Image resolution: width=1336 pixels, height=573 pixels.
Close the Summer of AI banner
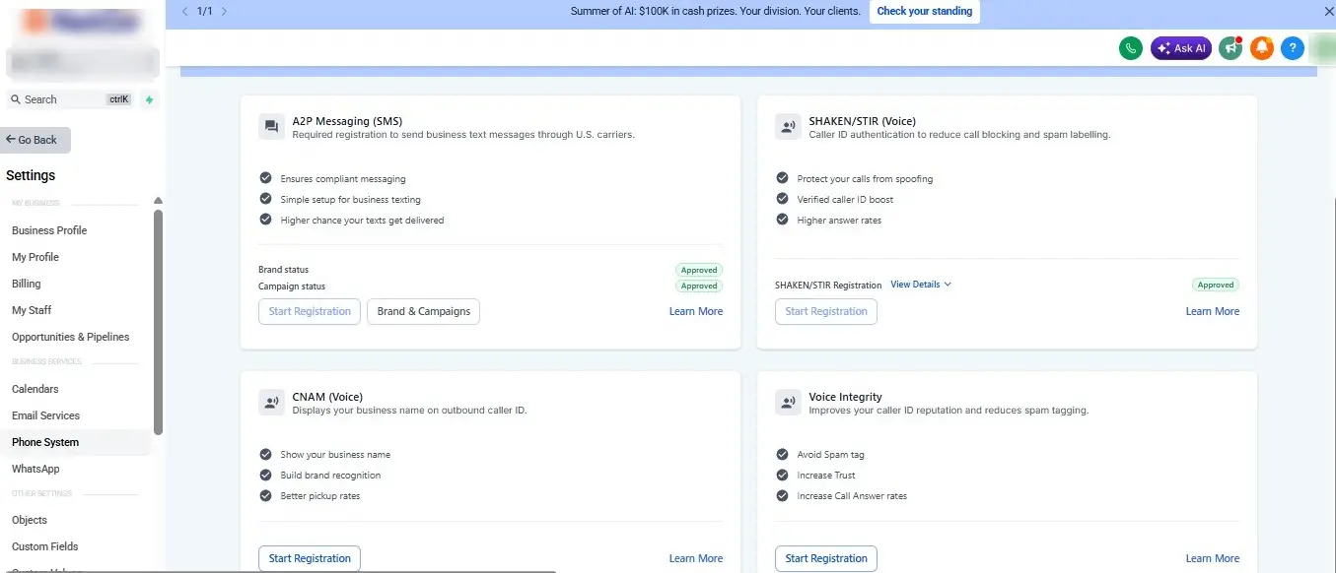coord(1327,11)
